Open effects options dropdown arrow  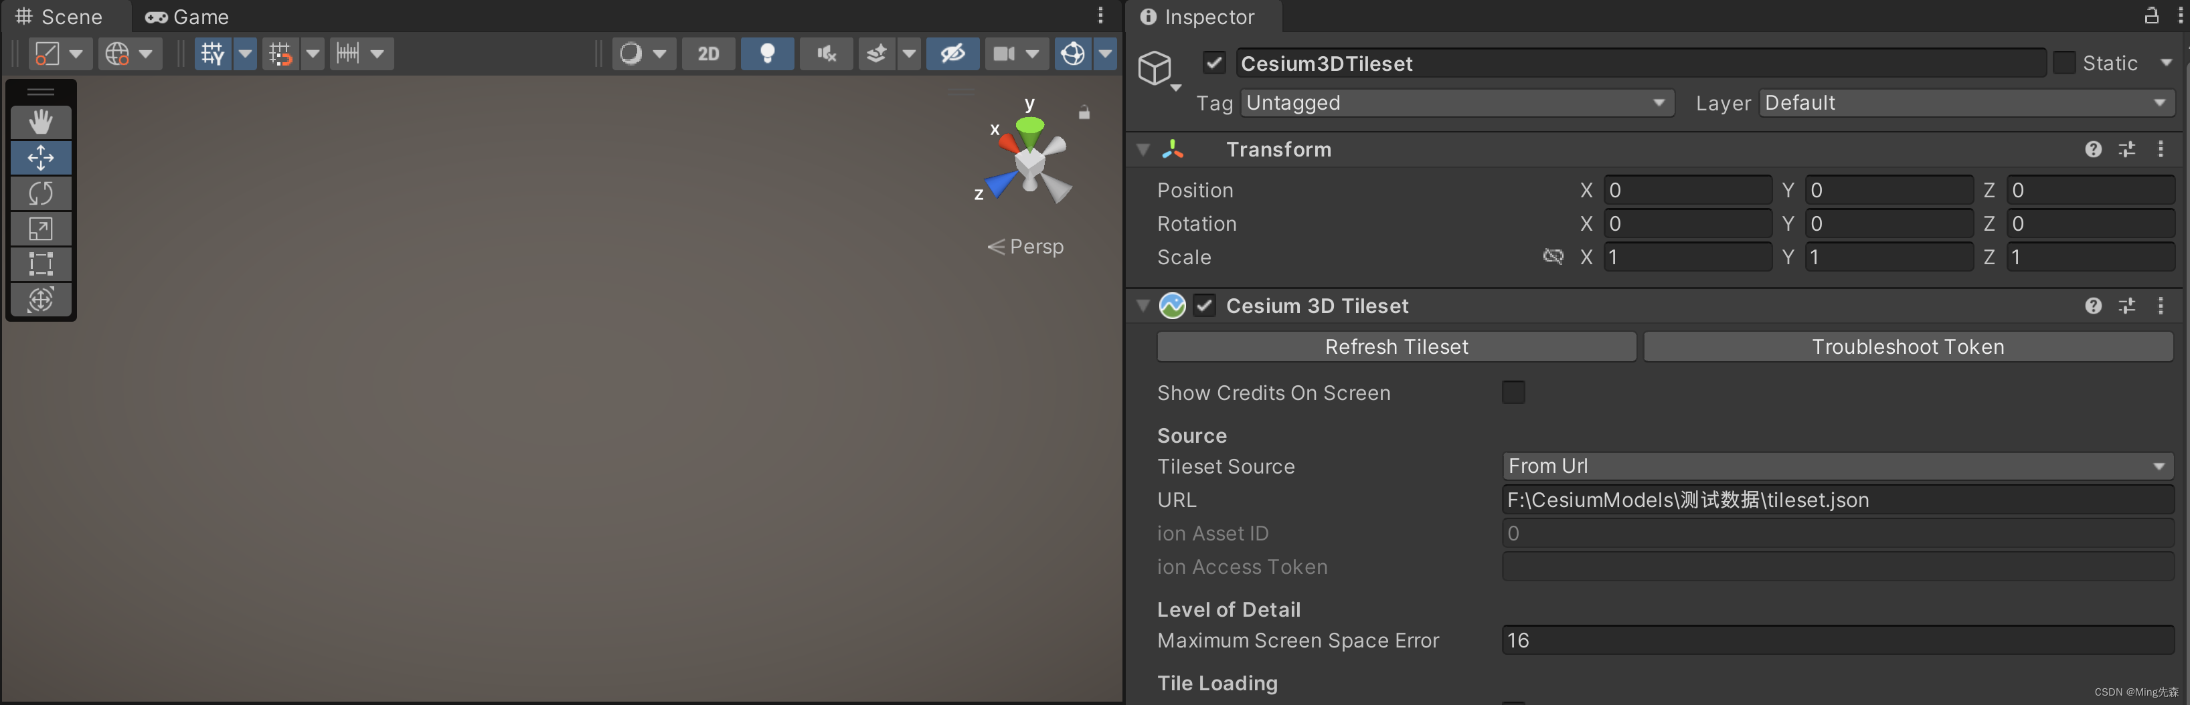909,54
